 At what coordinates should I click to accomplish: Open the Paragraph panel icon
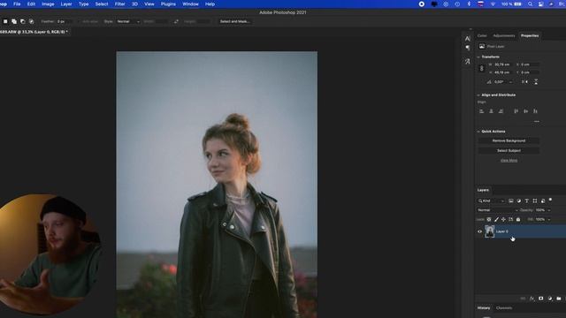tap(468, 48)
